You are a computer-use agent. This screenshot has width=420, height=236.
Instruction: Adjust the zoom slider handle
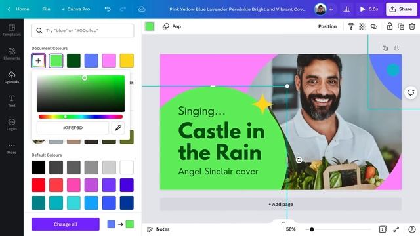coord(312,229)
